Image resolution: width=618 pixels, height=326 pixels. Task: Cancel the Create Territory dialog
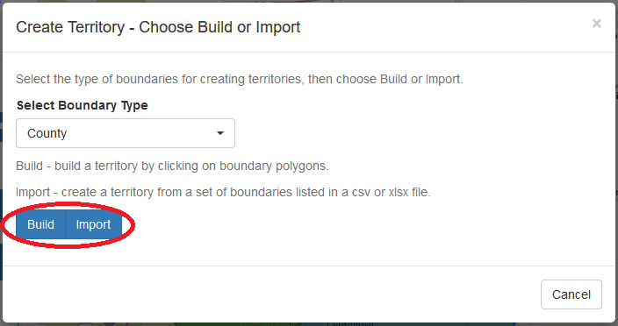pyautogui.click(x=571, y=294)
